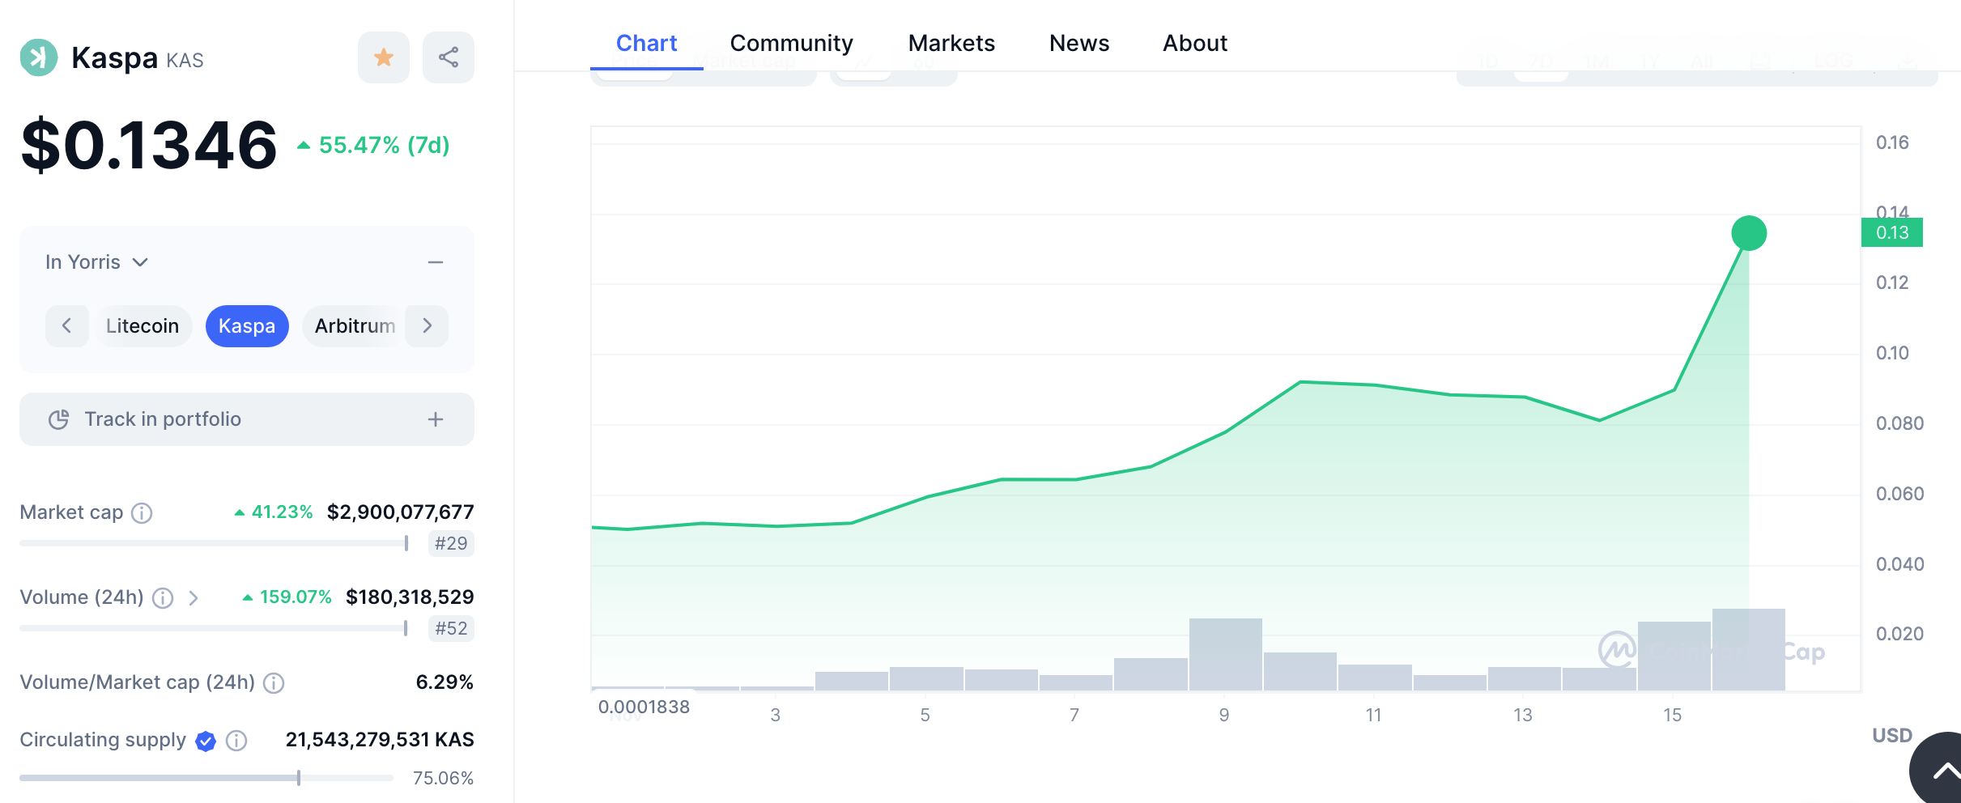This screenshot has width=1961, height=803.
Task: Switch to the News tab
Action: click(1079, 43)
